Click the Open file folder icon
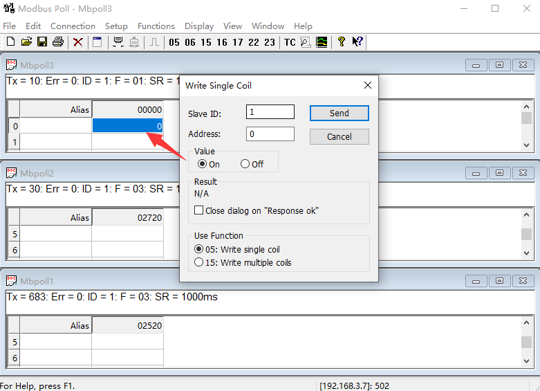The width and height of the screenshot is (540, 391). (26, 42)
